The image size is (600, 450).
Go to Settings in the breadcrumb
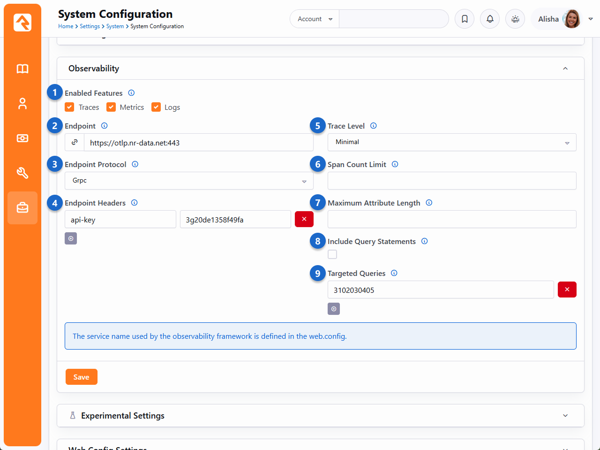[x=90, y=26]
